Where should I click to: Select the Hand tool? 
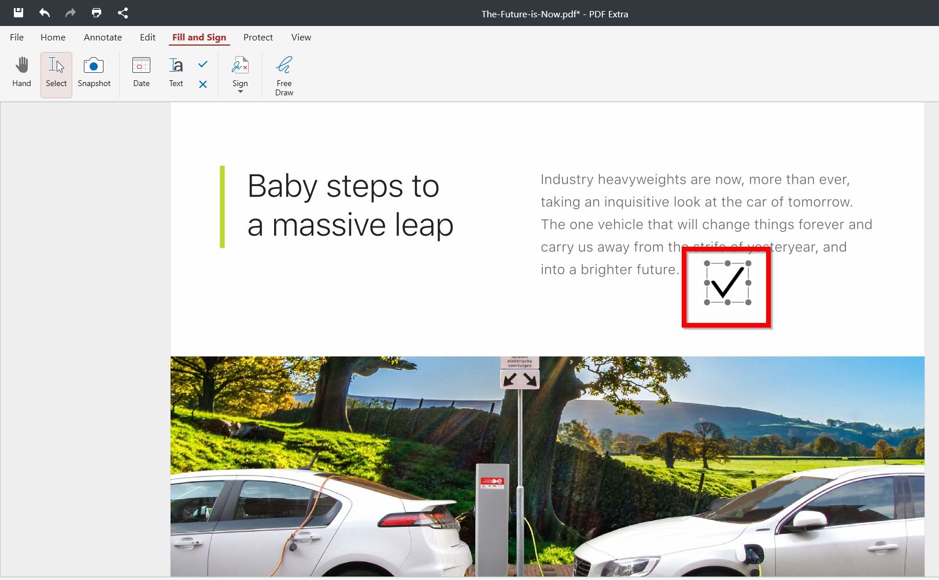pyautogui.click(x=21, y=73)
